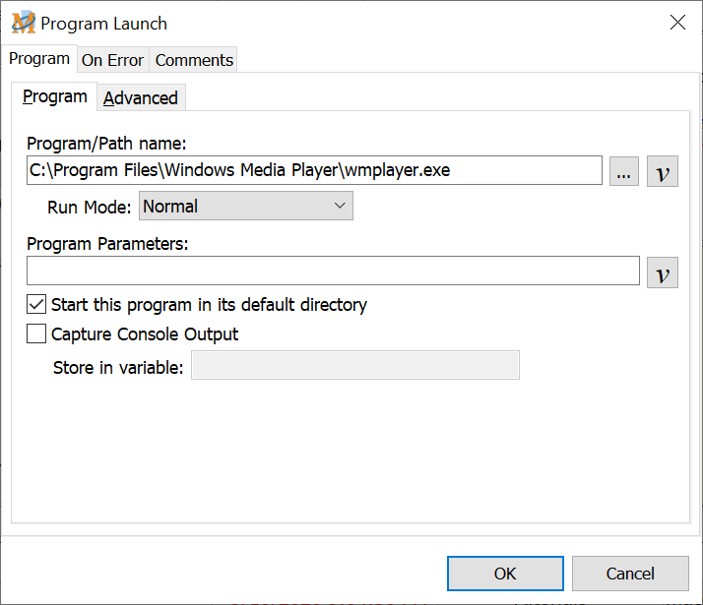Image resolution: width=703 pixels, height=605 pixels.
Task: Select the Advanced sub-tab
Action: (x=141, y=98)
